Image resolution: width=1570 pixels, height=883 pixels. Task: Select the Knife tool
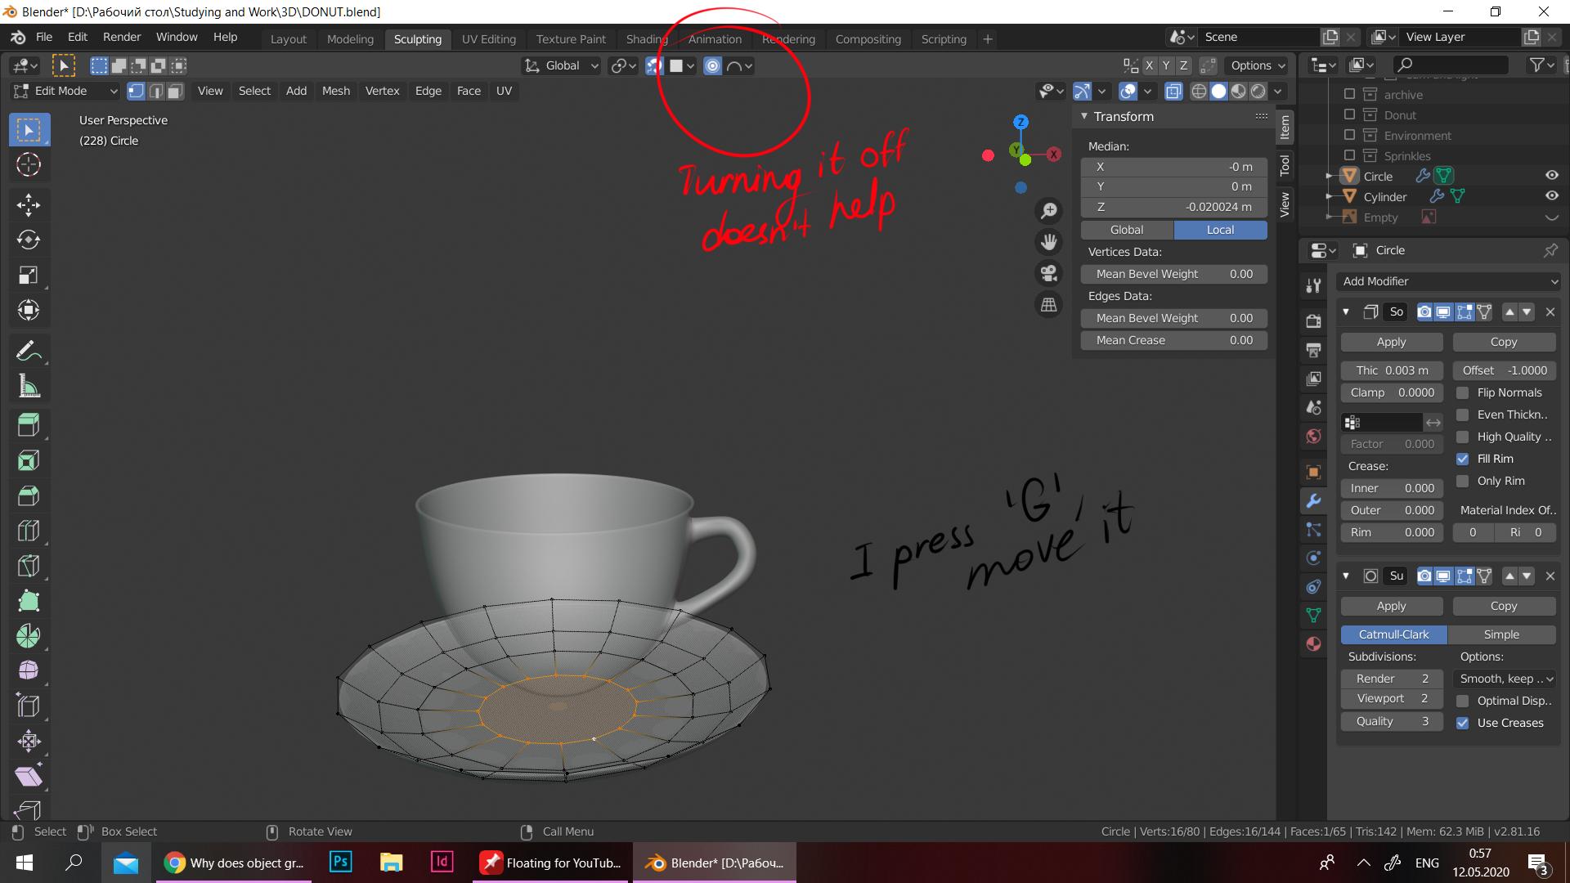click(29, 566)
